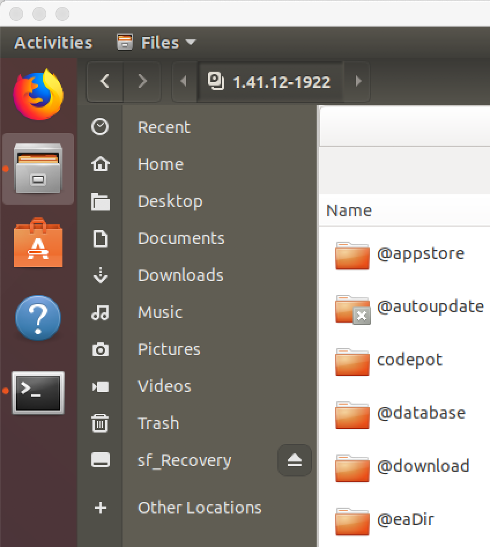The height and width of the screenshot is (547, 490).
Task: Open Recent in the sidebar
Action: (164, 127)
